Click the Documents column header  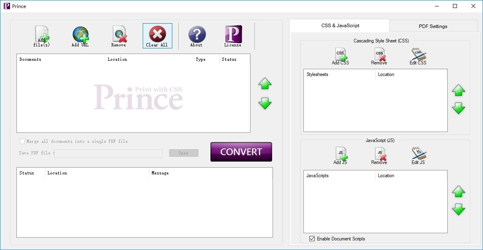click(61, 59)
